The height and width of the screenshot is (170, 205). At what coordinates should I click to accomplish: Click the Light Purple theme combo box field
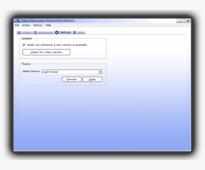tap(70, 72)
